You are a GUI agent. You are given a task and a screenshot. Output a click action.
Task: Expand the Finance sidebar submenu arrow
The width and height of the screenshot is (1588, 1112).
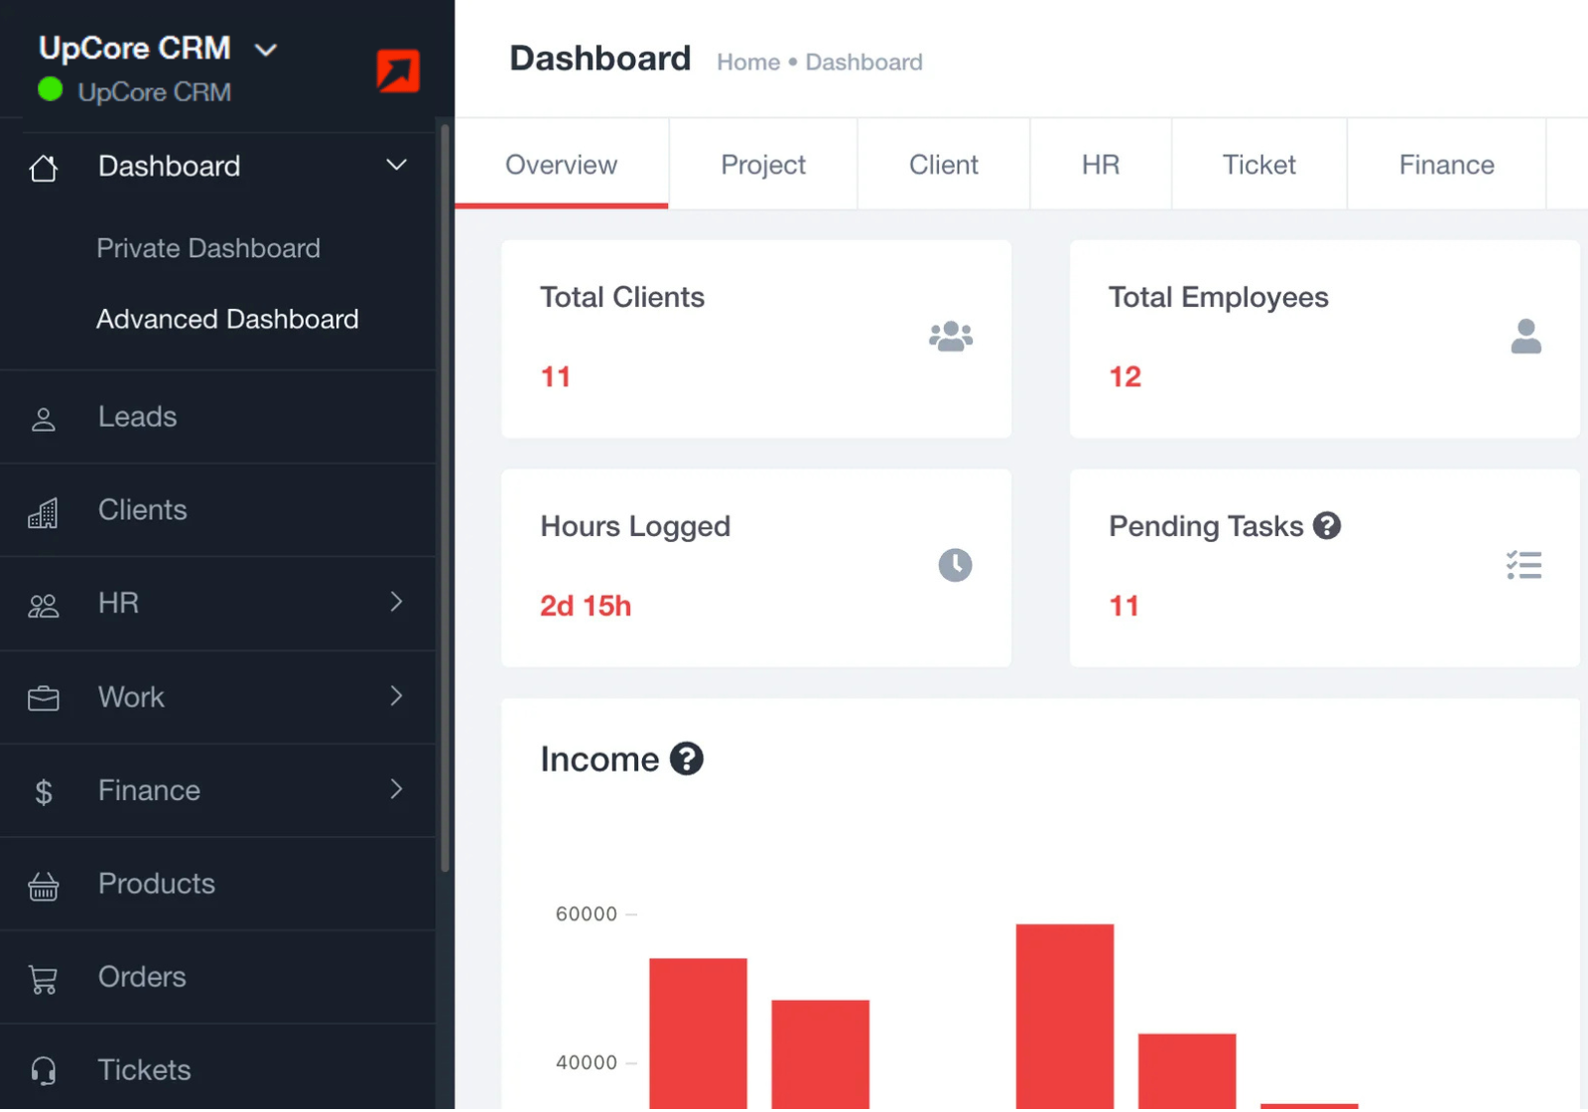point(396,789)
